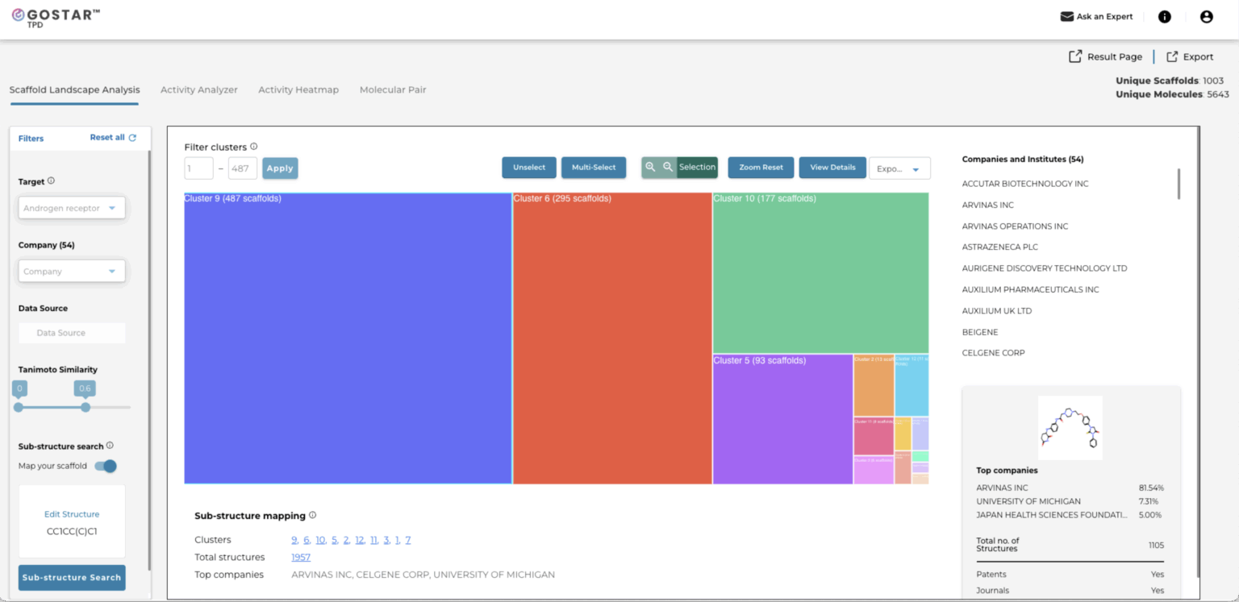
Task: Open the Androgen receptor Target dropdown
Action: pos(71,207)
